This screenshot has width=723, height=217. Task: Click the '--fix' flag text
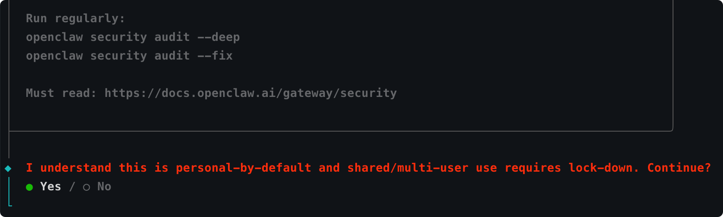pyautogui.click(x=215, y=56)
